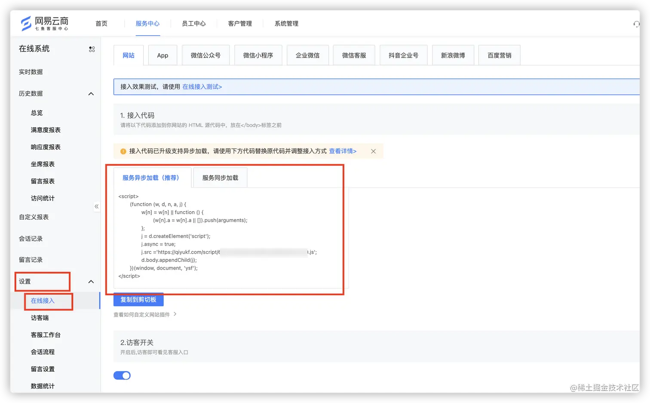Open 查看如何自定义网站插件 link

(x=145, y=315)
